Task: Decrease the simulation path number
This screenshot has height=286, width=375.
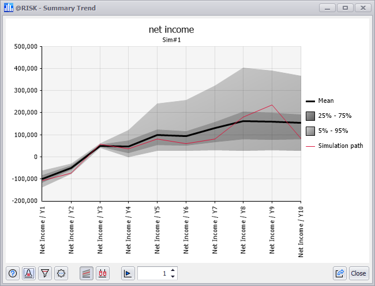Action: (x=174, y=277)
